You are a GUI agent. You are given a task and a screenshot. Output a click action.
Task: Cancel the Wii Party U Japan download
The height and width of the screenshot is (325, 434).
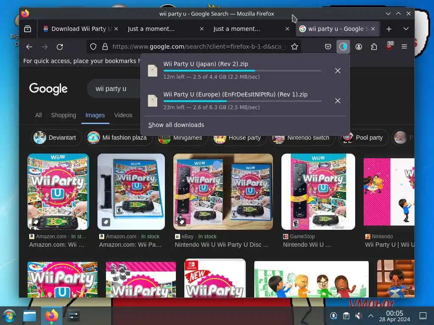pos(338,71)
